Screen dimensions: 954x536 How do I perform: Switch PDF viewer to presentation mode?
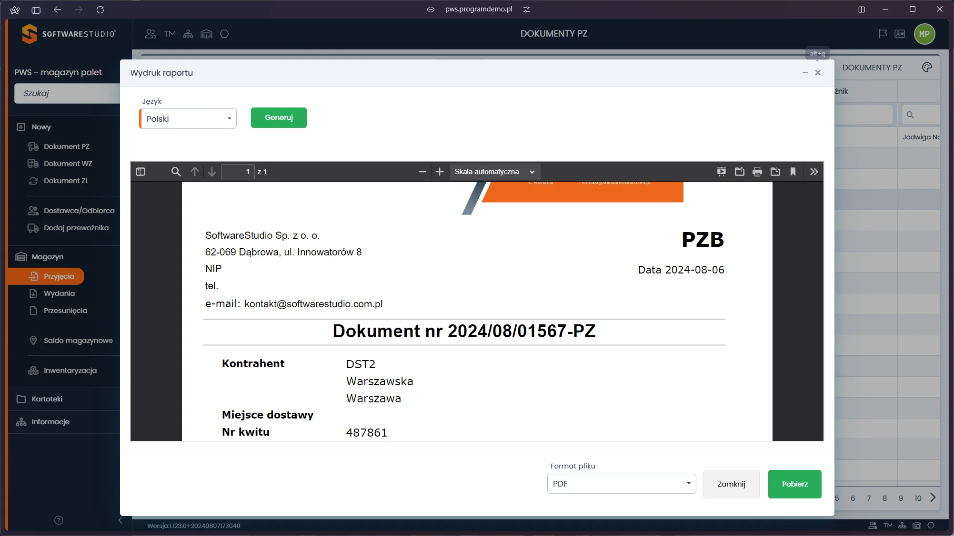722,172
